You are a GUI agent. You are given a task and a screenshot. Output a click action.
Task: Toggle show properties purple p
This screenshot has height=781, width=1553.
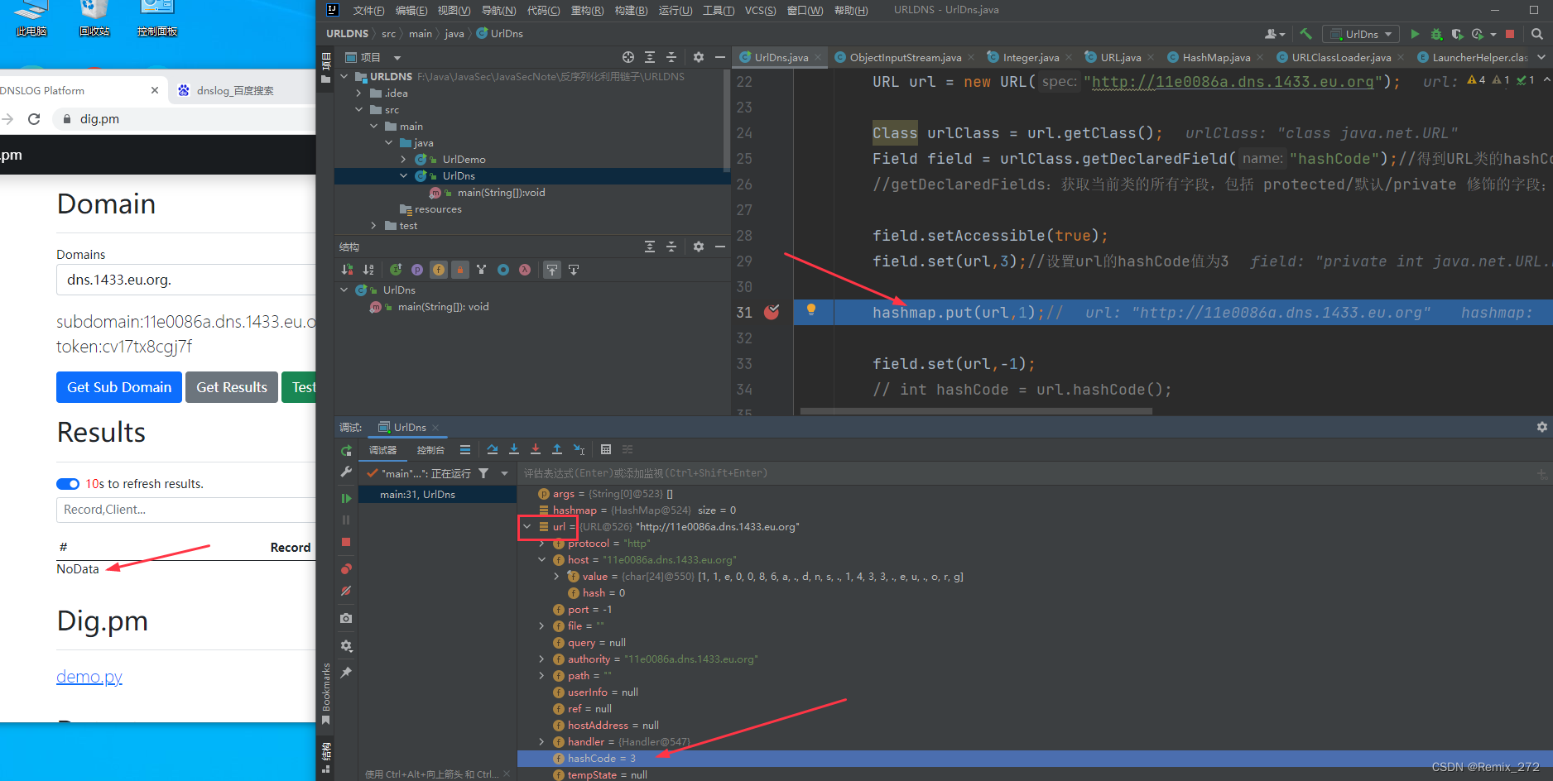coord(417,270)
